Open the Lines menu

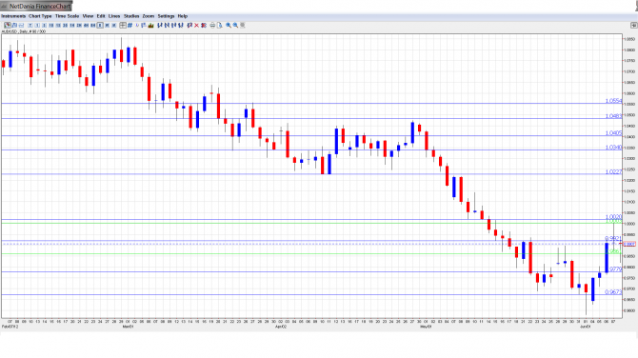point(114,16)
